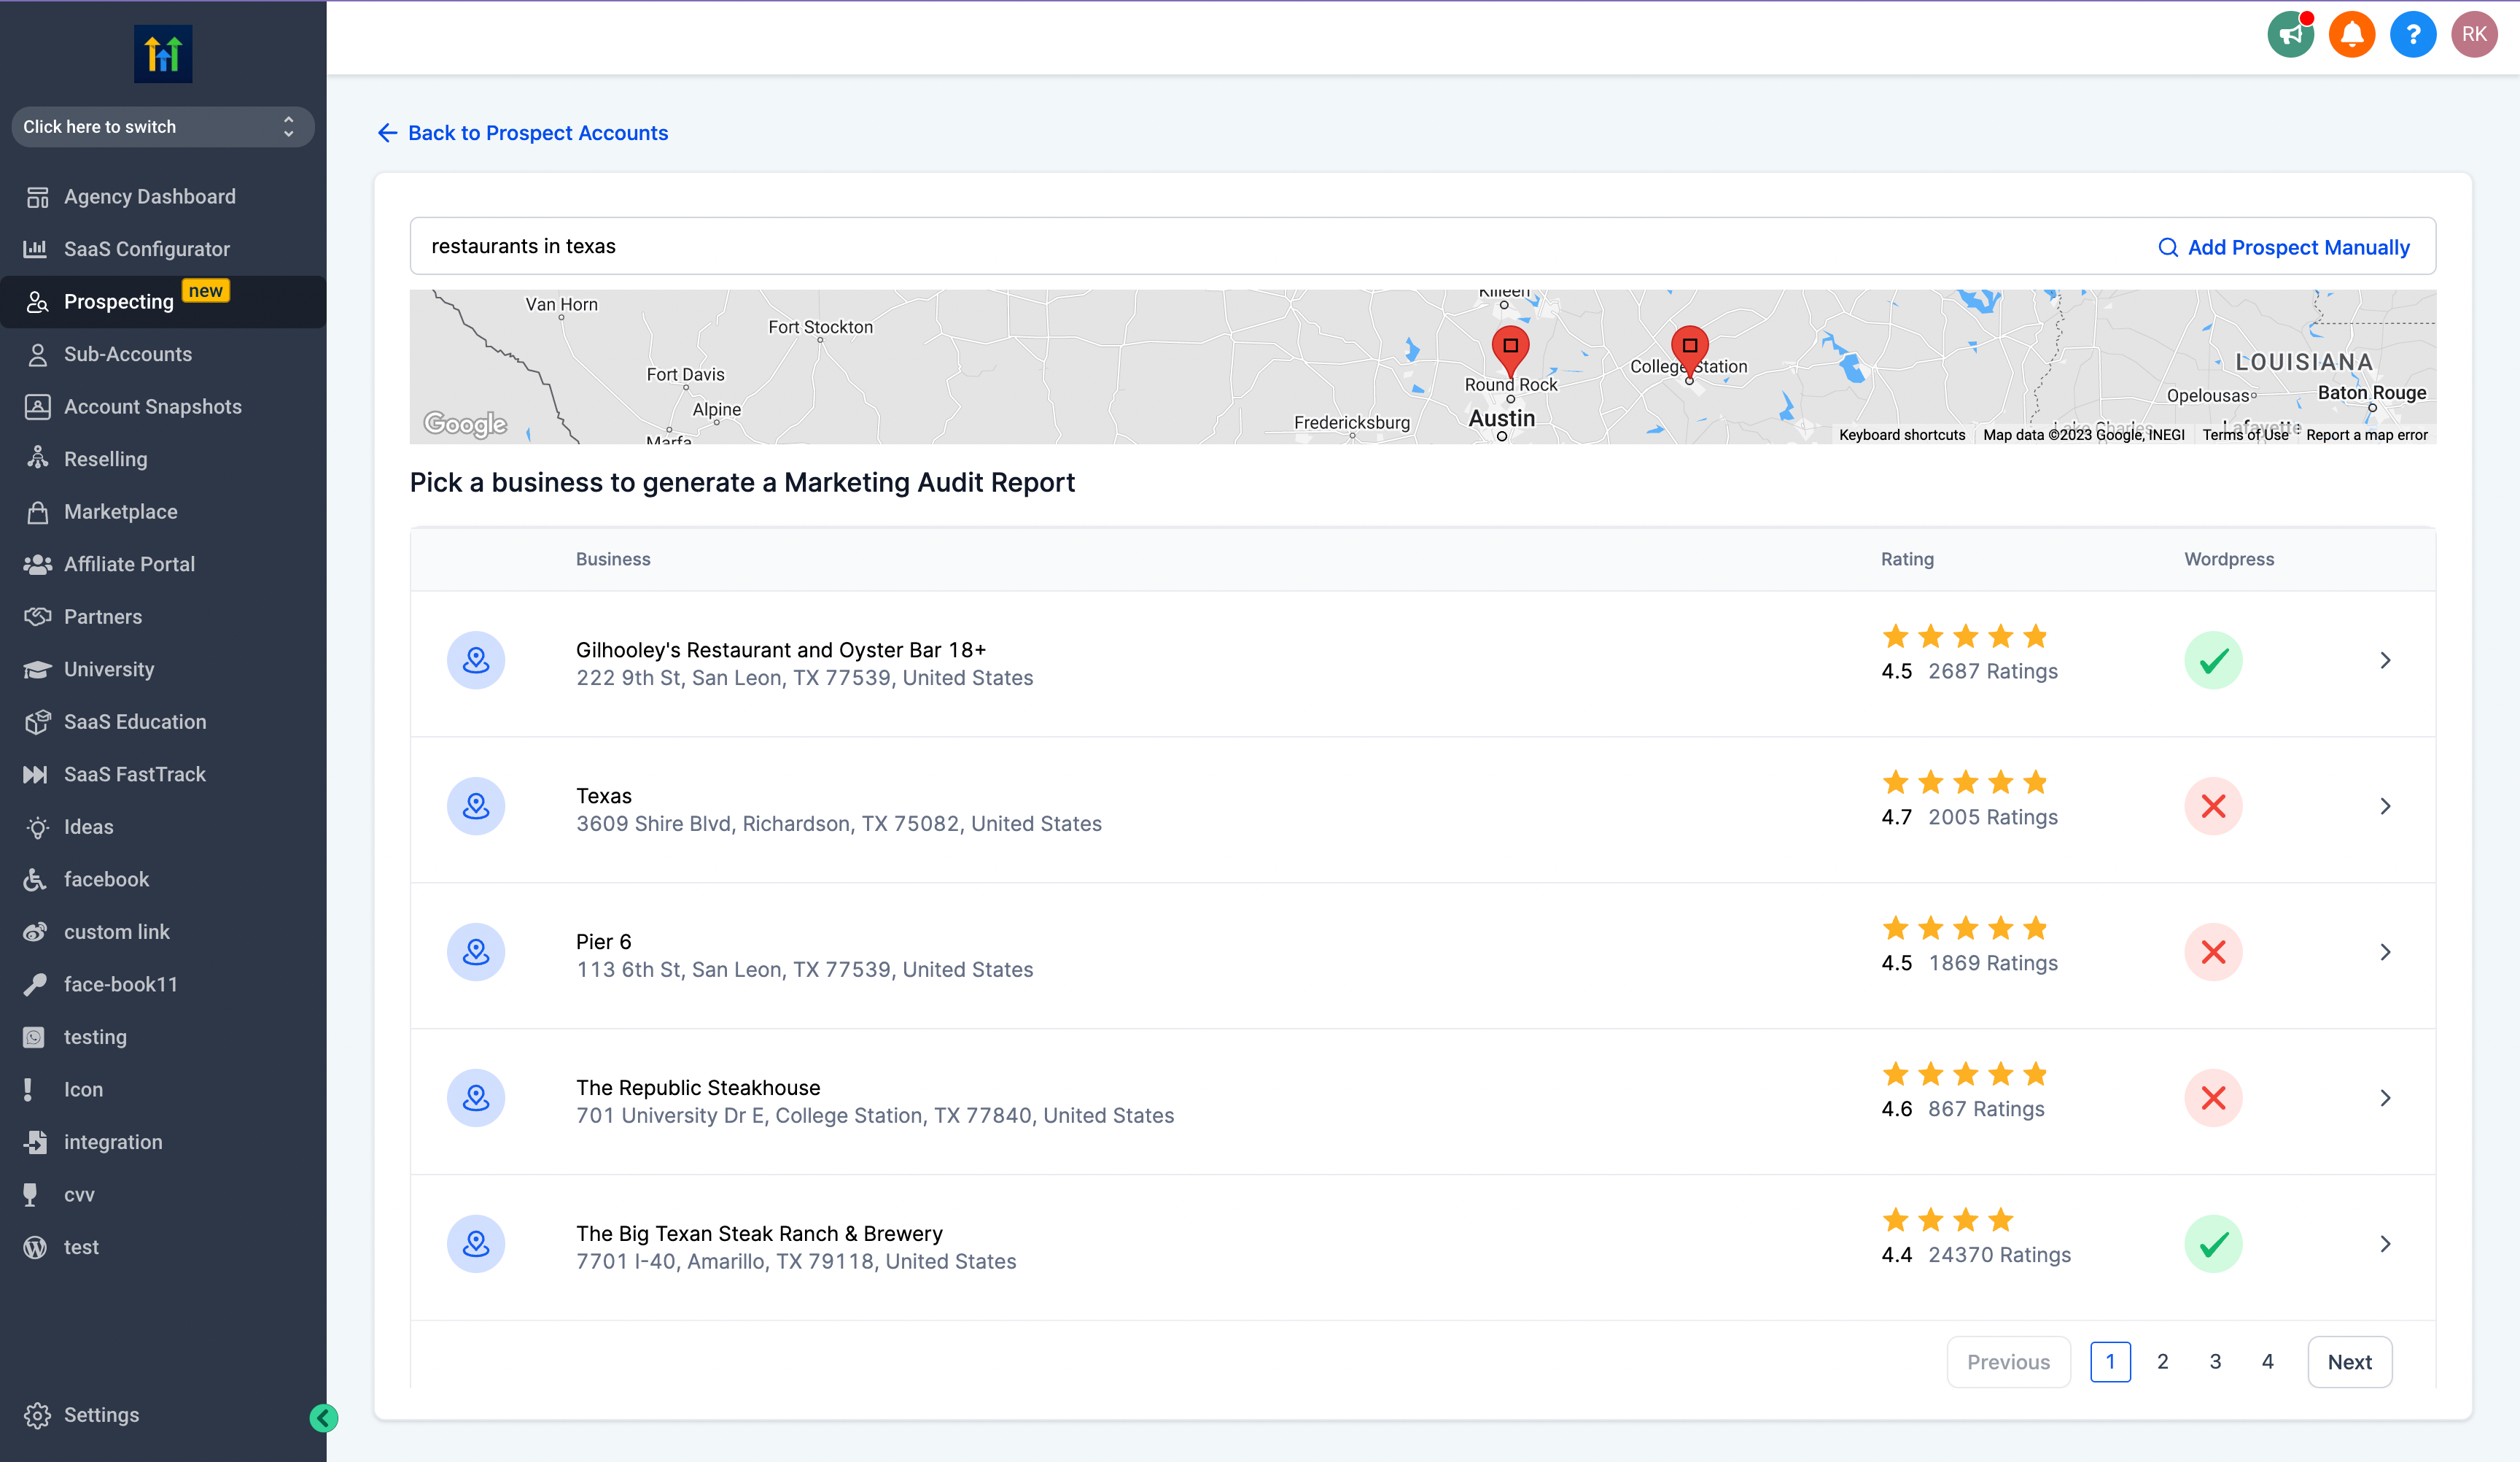
Task: Open Ideas in the sidebar
Action: coord(163,827)
